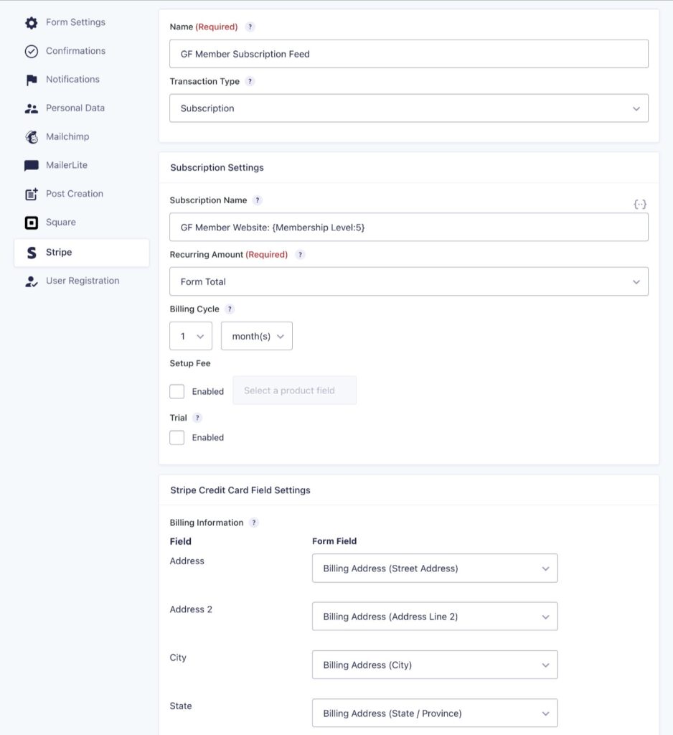Click the Confirmations checkmark circle icon
The height and width of the screenshot is (735, 673).
point(32,51)
